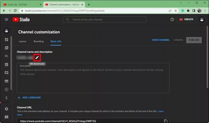
Task: Reload the page with refresh icon
Action: pos(15,11)
